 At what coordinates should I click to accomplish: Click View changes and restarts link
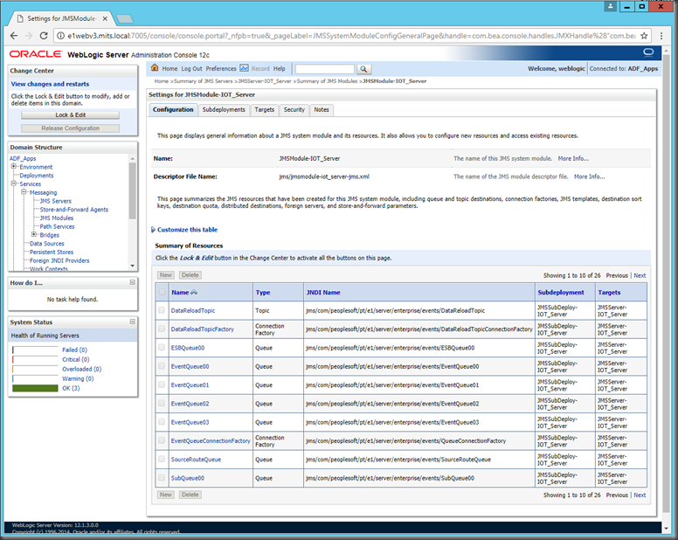coord(50,84)
